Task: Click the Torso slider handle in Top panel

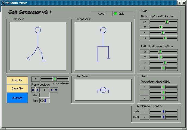Action: (163, 87)
